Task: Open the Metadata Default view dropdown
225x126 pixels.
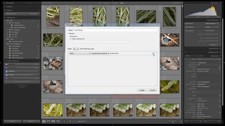Action: point(194,56)
